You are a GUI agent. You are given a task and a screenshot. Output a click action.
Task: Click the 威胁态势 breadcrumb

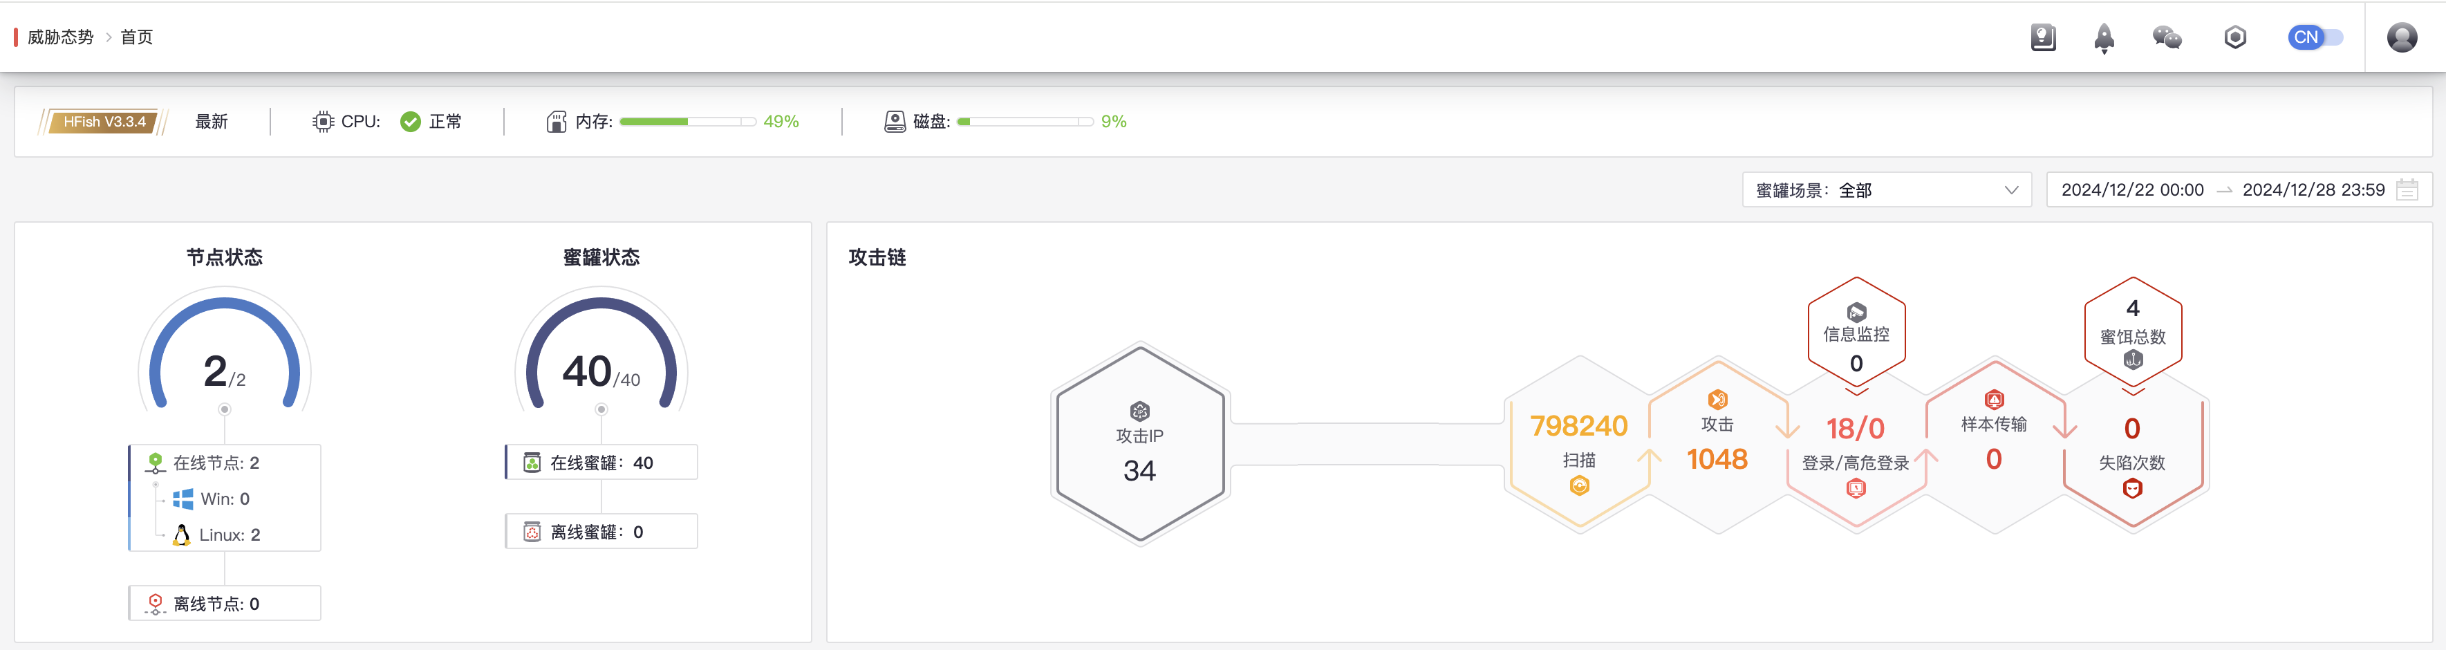click(61, 37)
